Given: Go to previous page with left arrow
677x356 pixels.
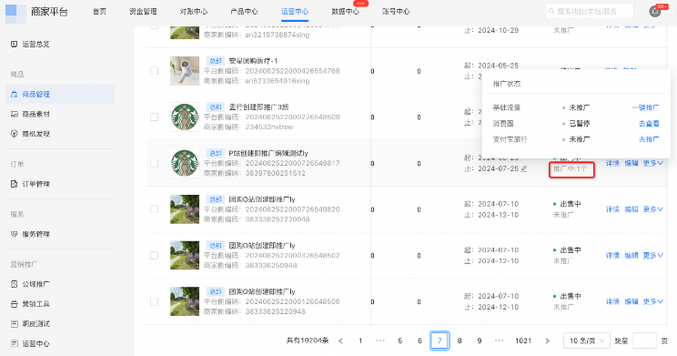Looking at the screenshot, I should 340,341.
